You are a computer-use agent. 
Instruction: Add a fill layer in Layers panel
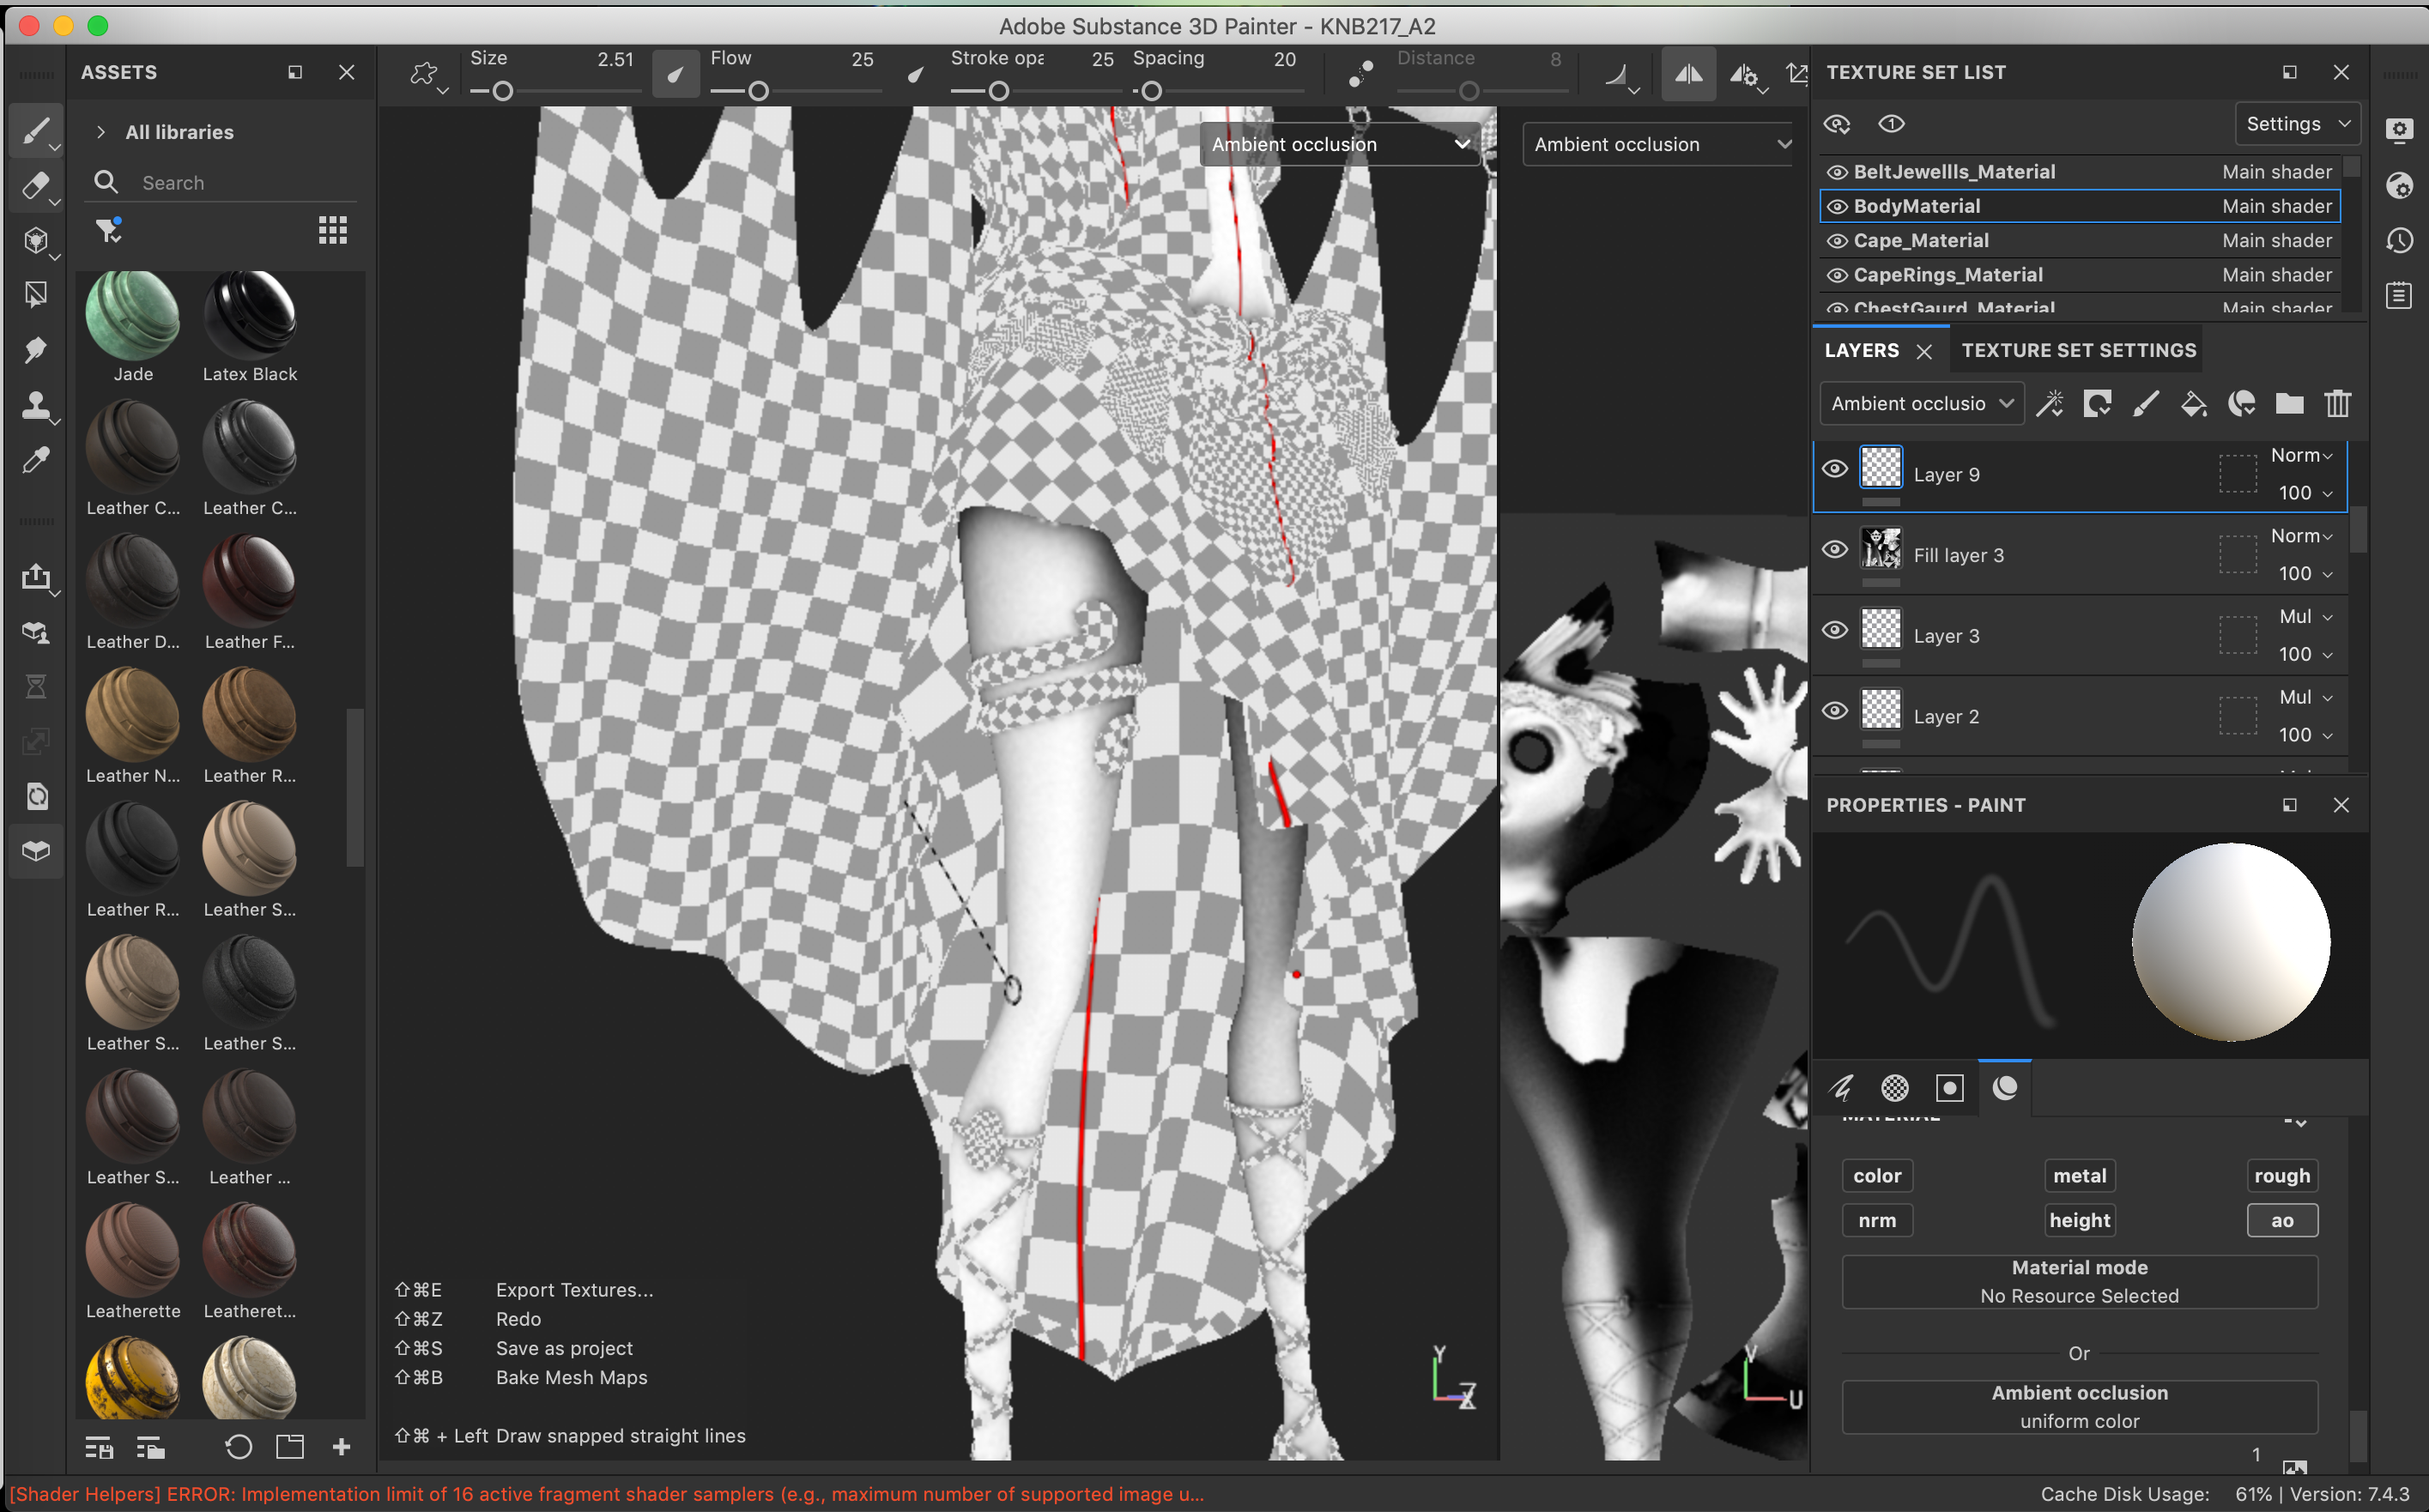(x=2193, y=404)
